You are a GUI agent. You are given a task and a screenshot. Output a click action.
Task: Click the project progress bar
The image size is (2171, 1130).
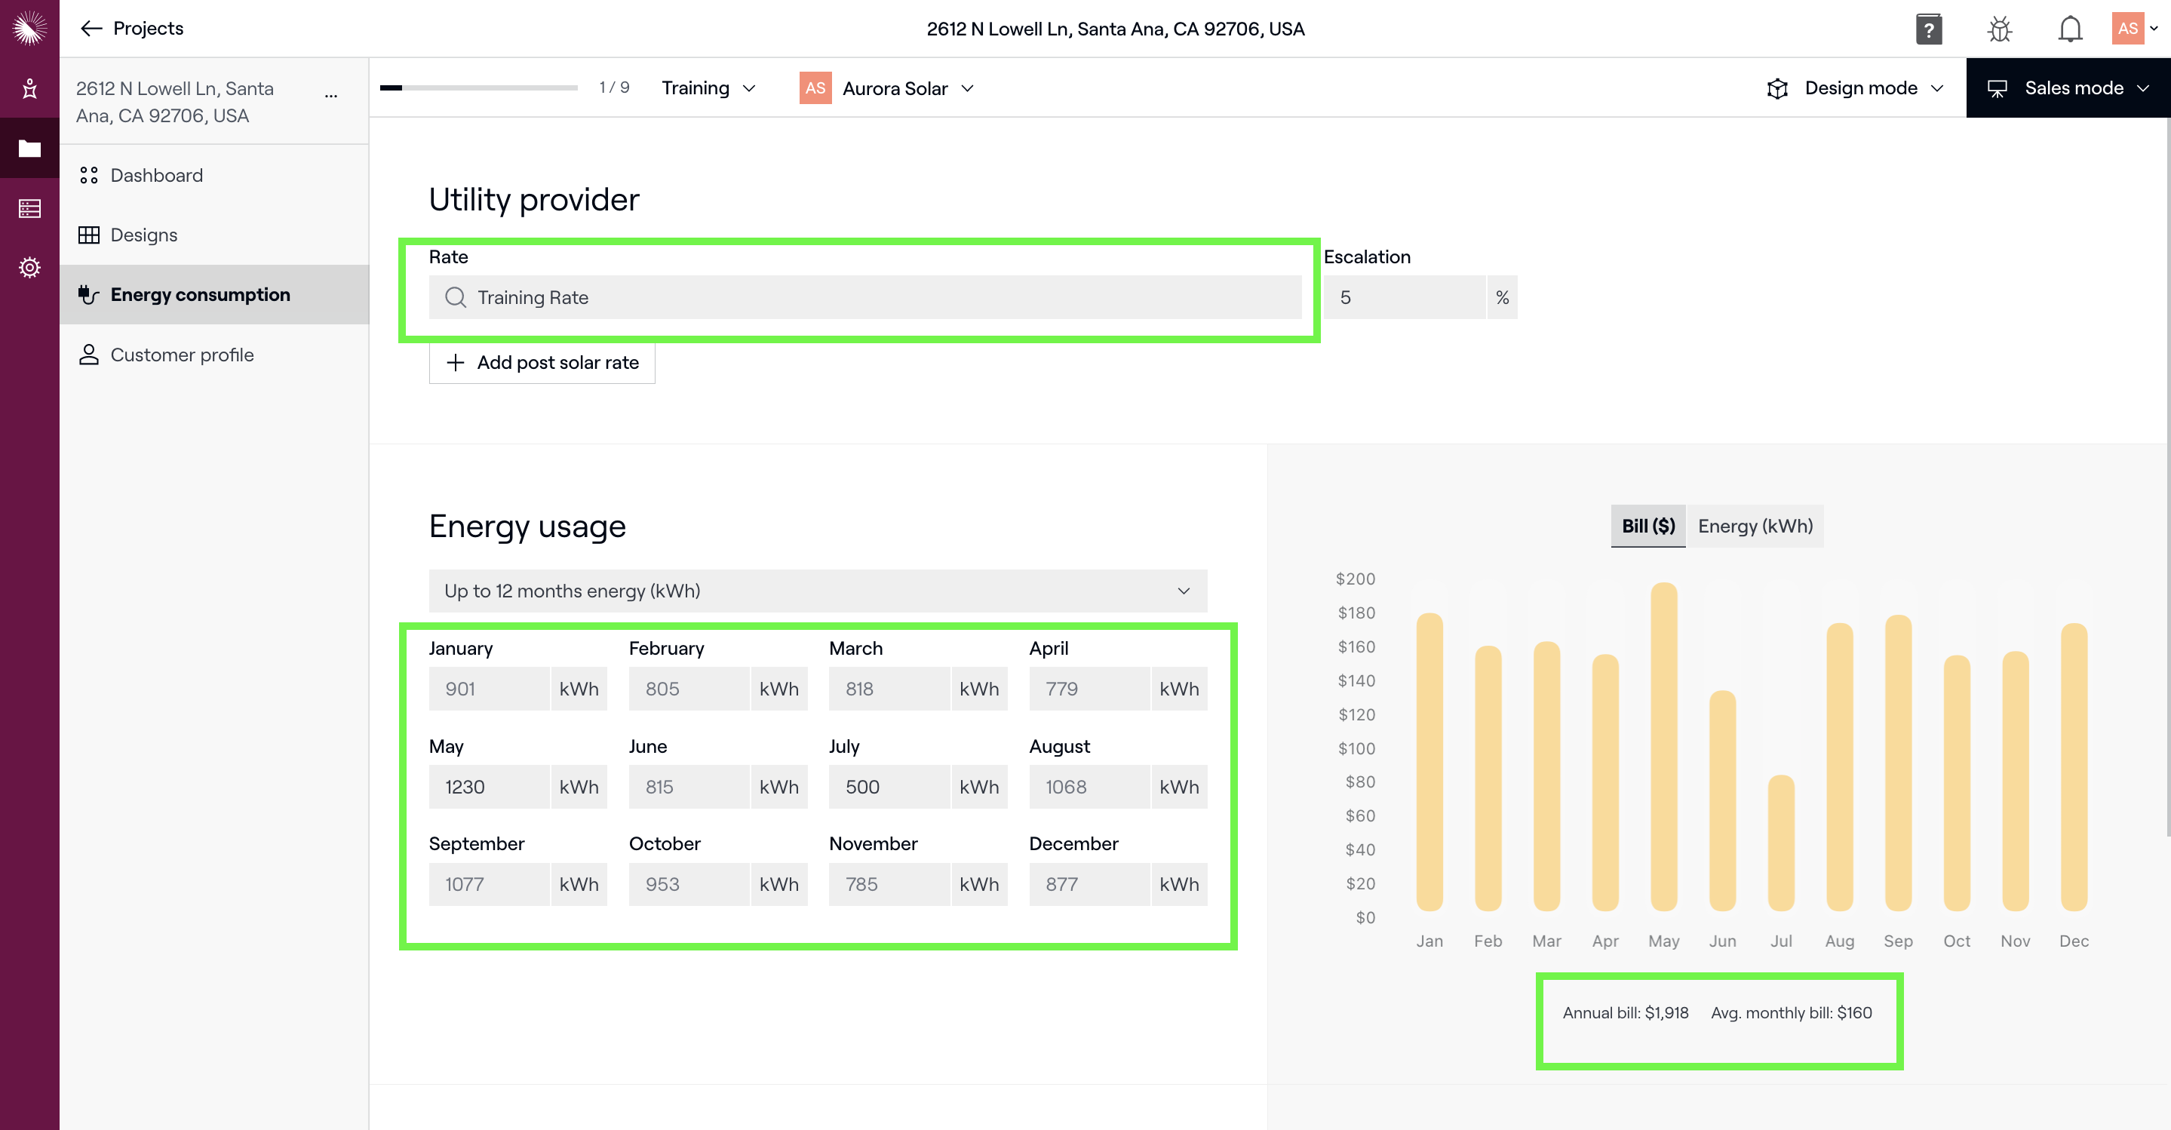(477, 88)
